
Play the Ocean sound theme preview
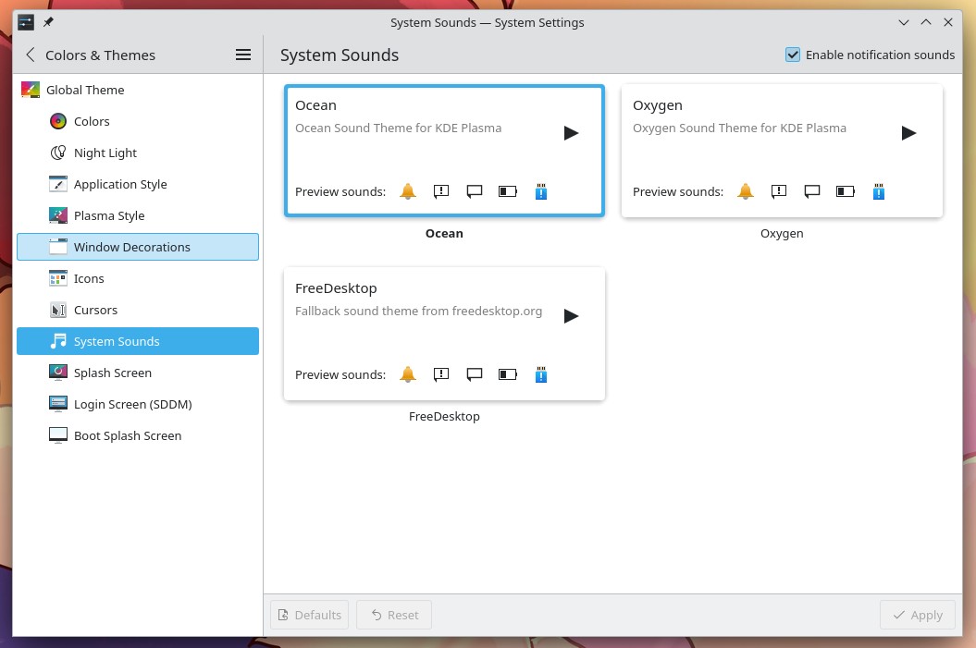pyautogui.click(x=571, y=133)
